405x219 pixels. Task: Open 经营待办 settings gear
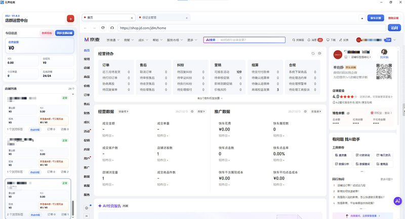pos(319,54)
